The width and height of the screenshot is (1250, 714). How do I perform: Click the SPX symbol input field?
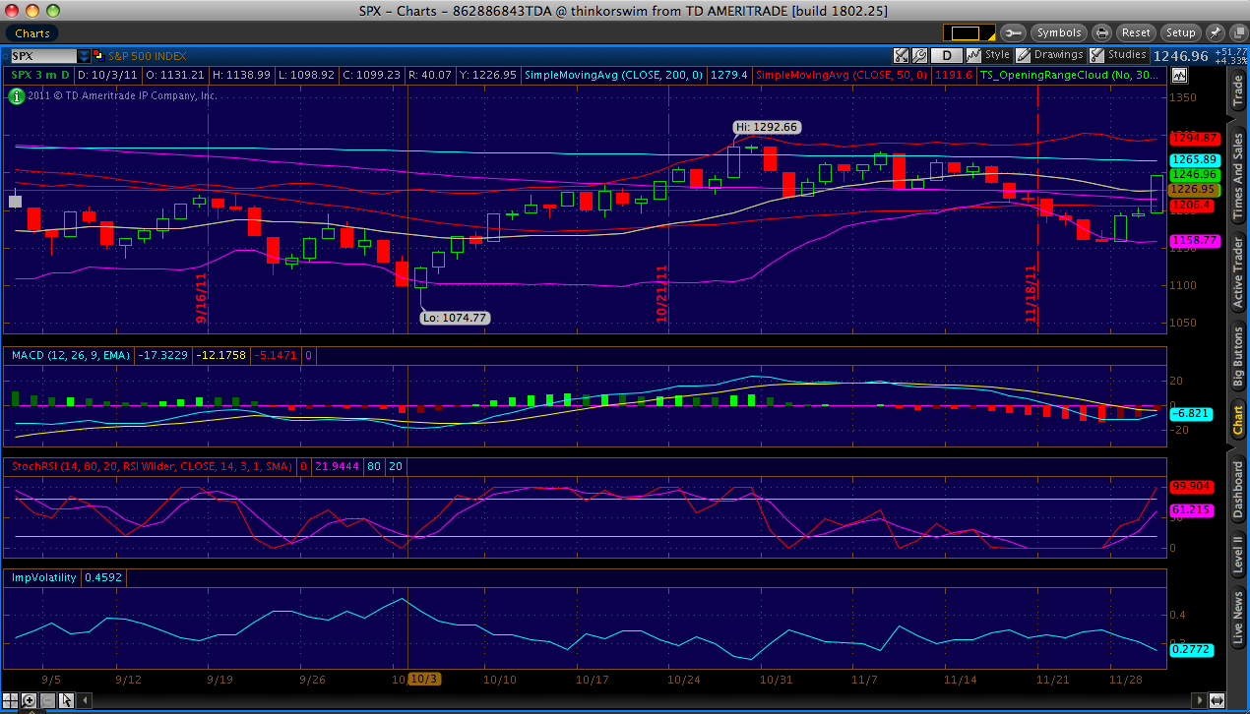pos(42,56)
